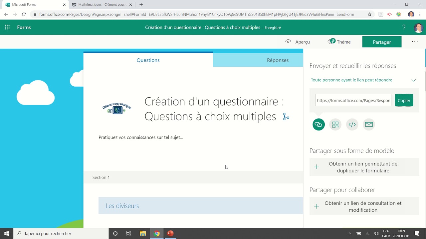This screenshot has height=239, width=426.
Task: Open the Chrome menu three dots
Action: (420, 14)
